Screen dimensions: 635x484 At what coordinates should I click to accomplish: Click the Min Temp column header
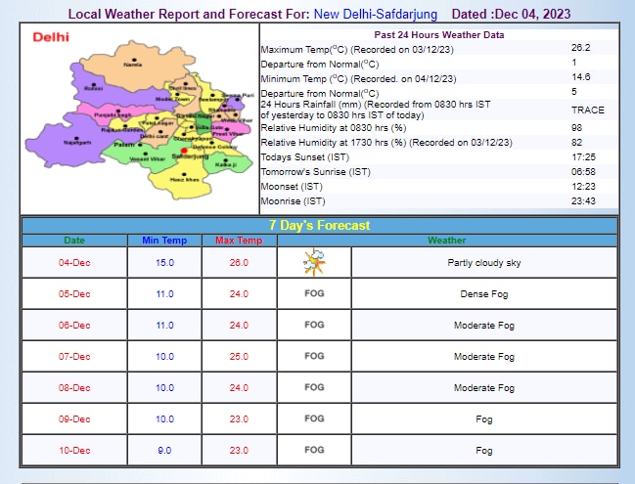(163, 240)
